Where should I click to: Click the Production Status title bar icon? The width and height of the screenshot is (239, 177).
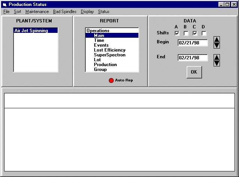[5, 4]
